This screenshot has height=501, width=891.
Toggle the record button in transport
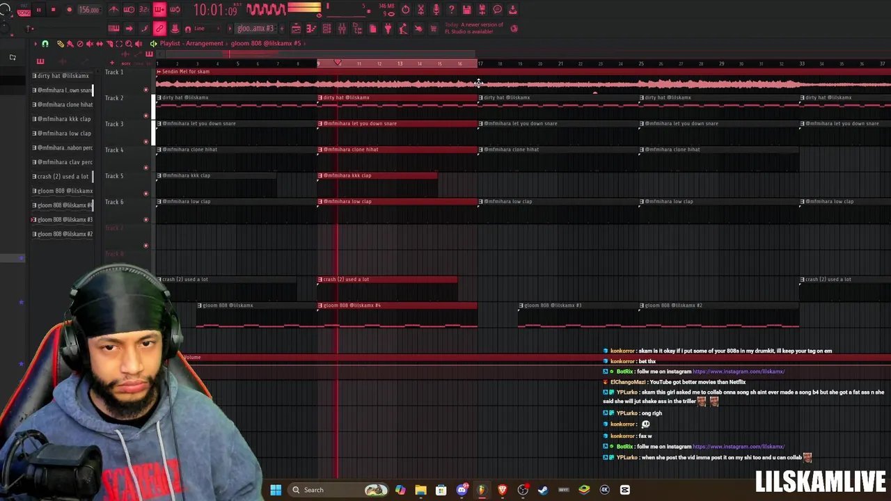(x=69, y=10)
